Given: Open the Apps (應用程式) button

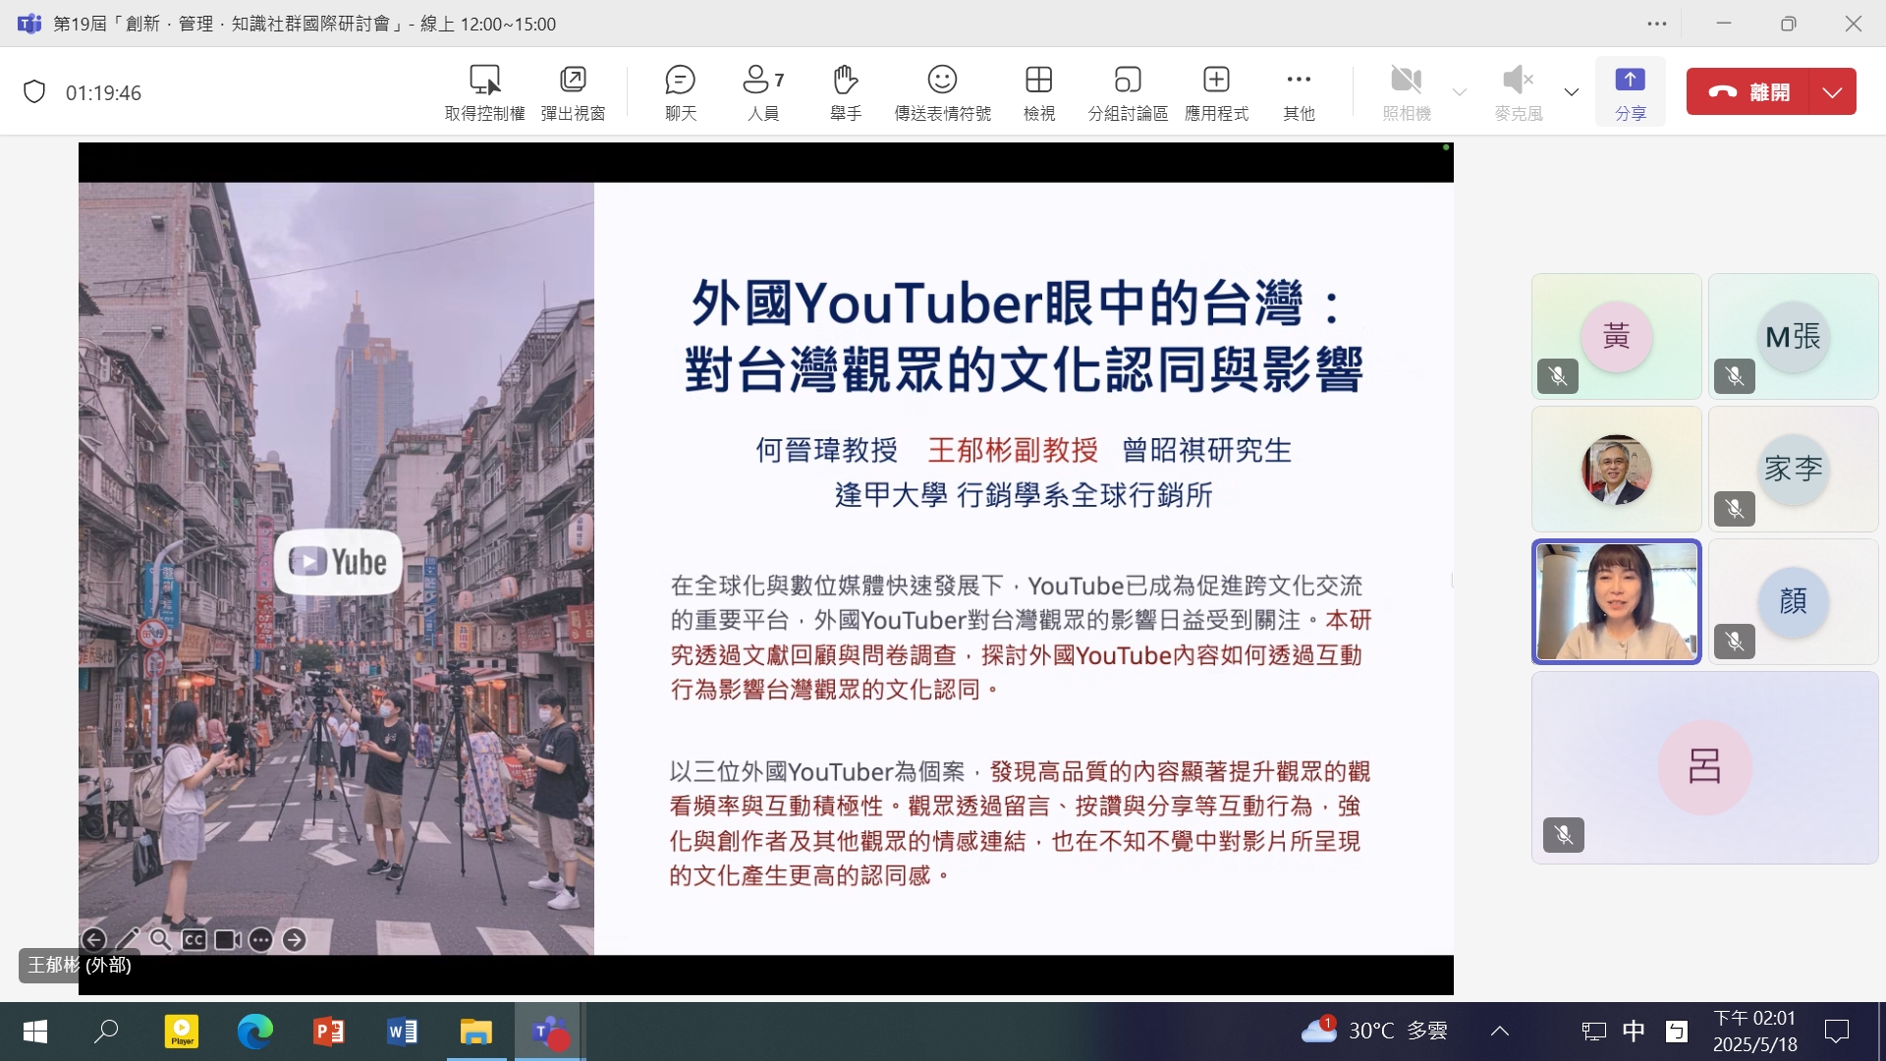Looking at the screenshot, I should point(1216,92).
